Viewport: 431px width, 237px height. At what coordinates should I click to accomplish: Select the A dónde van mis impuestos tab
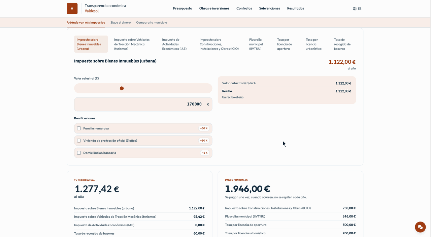click(x=86, y=23)
